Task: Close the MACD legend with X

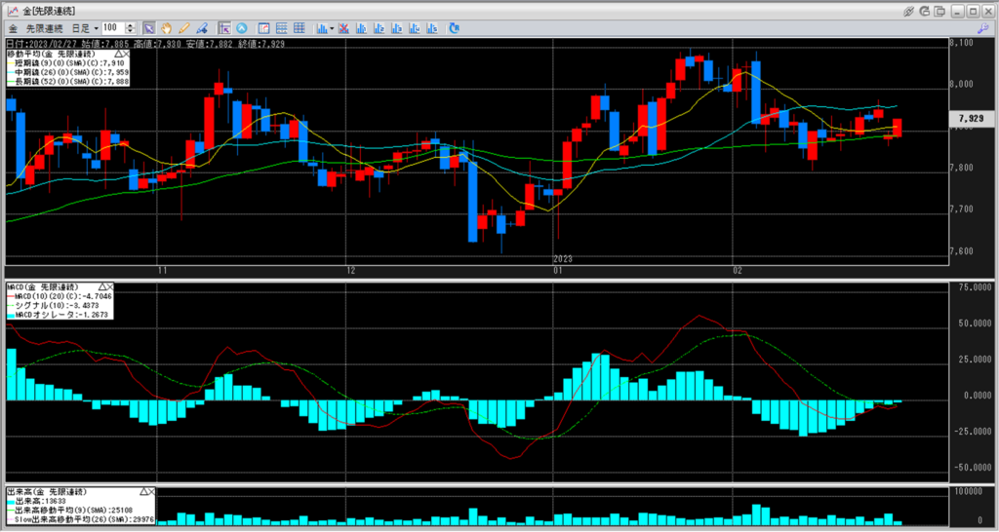Action: pyautogui.click(x=108, y=286)
